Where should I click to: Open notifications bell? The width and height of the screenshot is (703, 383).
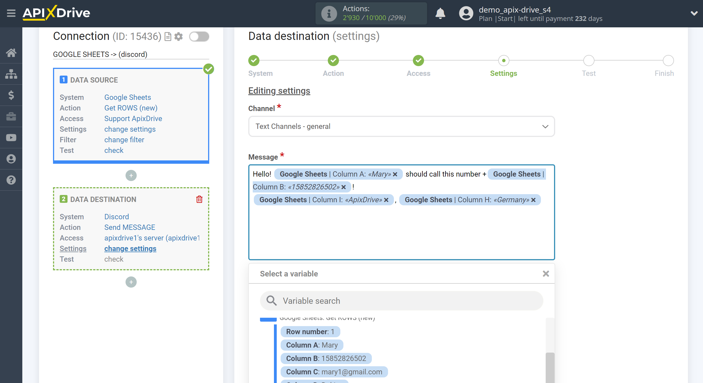tap(440, 13)
